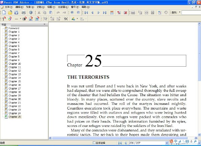
Task: Open a file using the folder icon
Action: [10, 12]
